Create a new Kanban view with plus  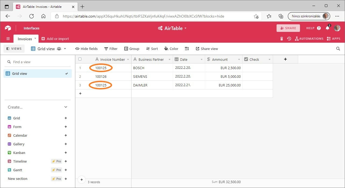point(66,153)
